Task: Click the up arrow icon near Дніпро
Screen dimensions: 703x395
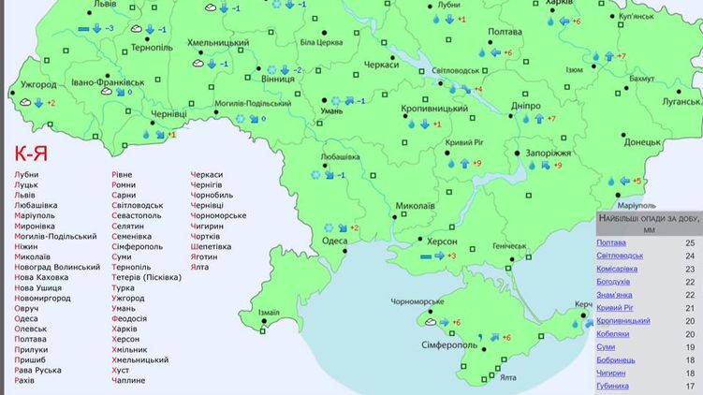Action: coord(538,119)
